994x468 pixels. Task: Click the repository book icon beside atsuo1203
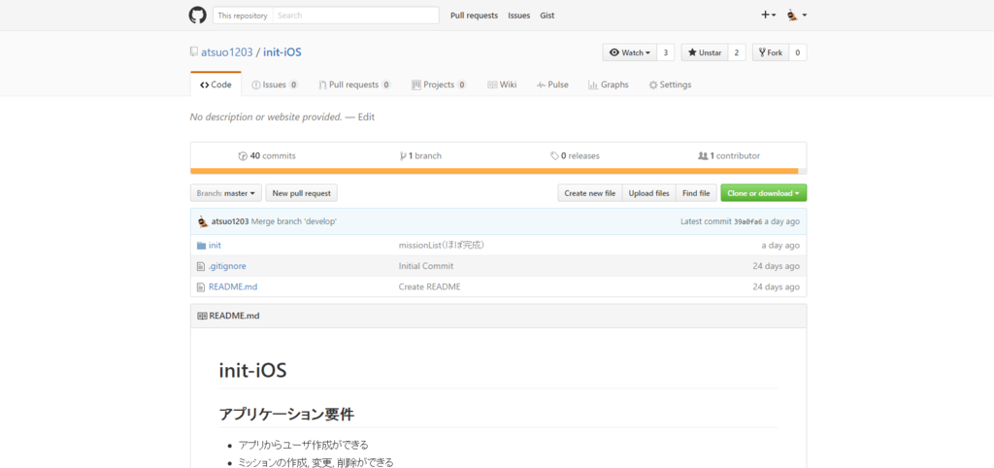coord(194,52)
